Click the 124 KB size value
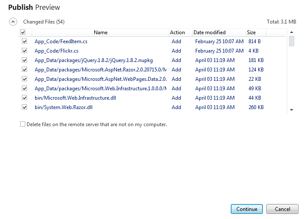 click(x=256, y=70)
